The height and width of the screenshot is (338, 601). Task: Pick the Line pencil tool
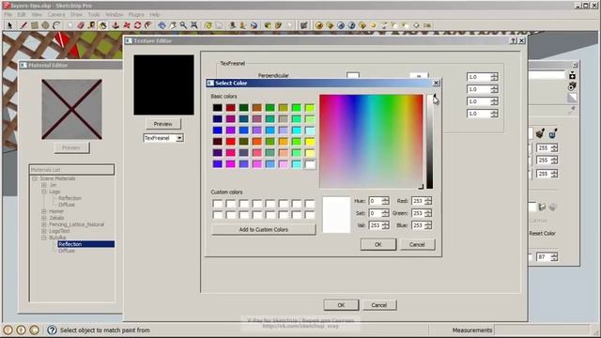click(x=23, y=25)
